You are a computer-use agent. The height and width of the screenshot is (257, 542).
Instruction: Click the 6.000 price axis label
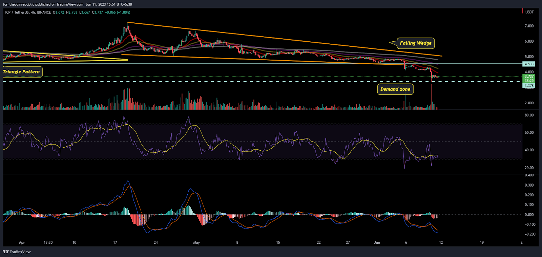(x=529, y=41)
